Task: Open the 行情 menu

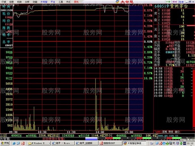Action: pos(4,2)
